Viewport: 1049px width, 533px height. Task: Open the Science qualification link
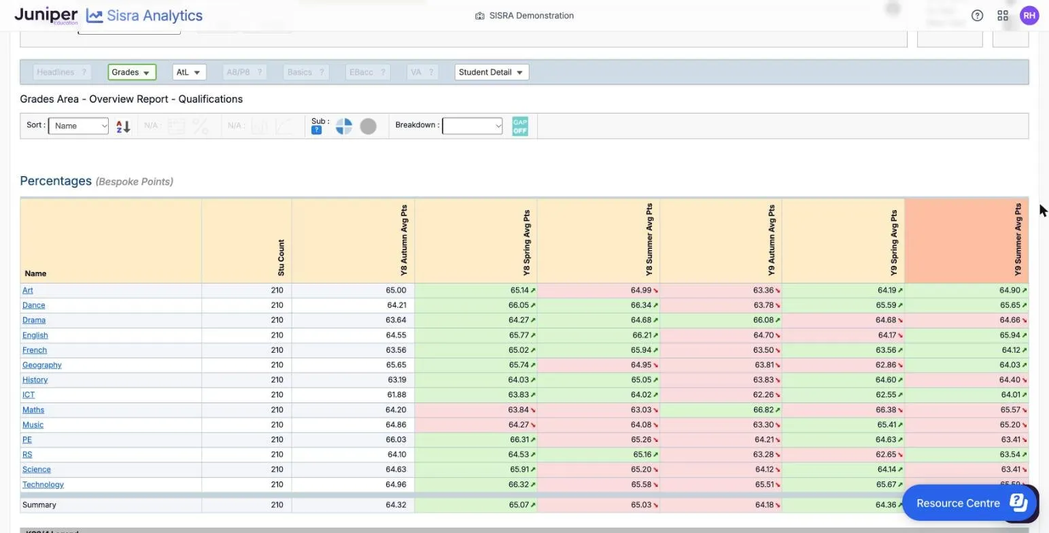coord(36,470)
